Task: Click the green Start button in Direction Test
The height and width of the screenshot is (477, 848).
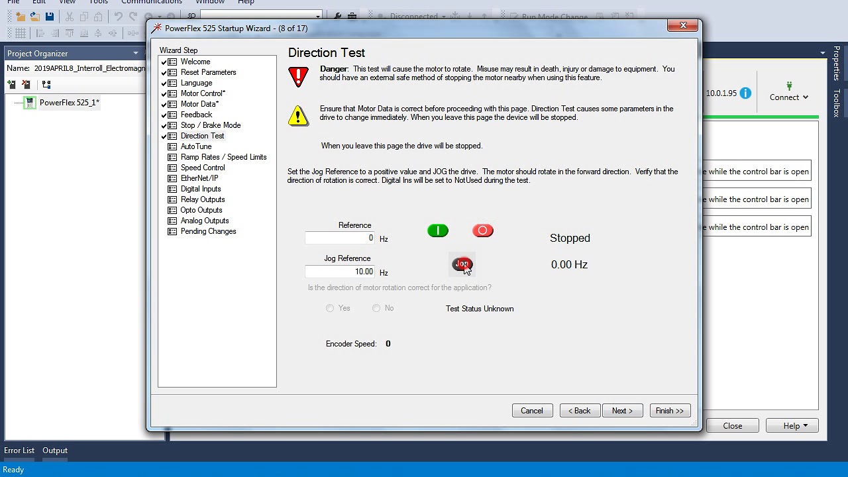Action: (438, 231)
